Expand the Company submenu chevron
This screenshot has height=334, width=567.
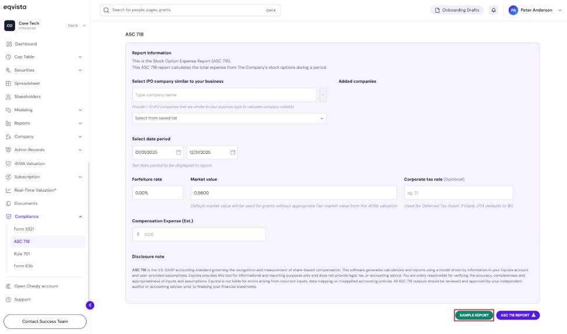point(80,136)
